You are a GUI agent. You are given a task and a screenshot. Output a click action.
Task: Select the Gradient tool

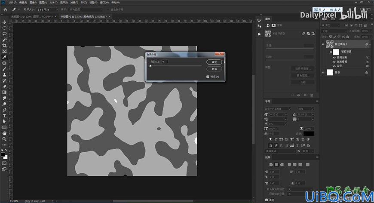(4, 92)
